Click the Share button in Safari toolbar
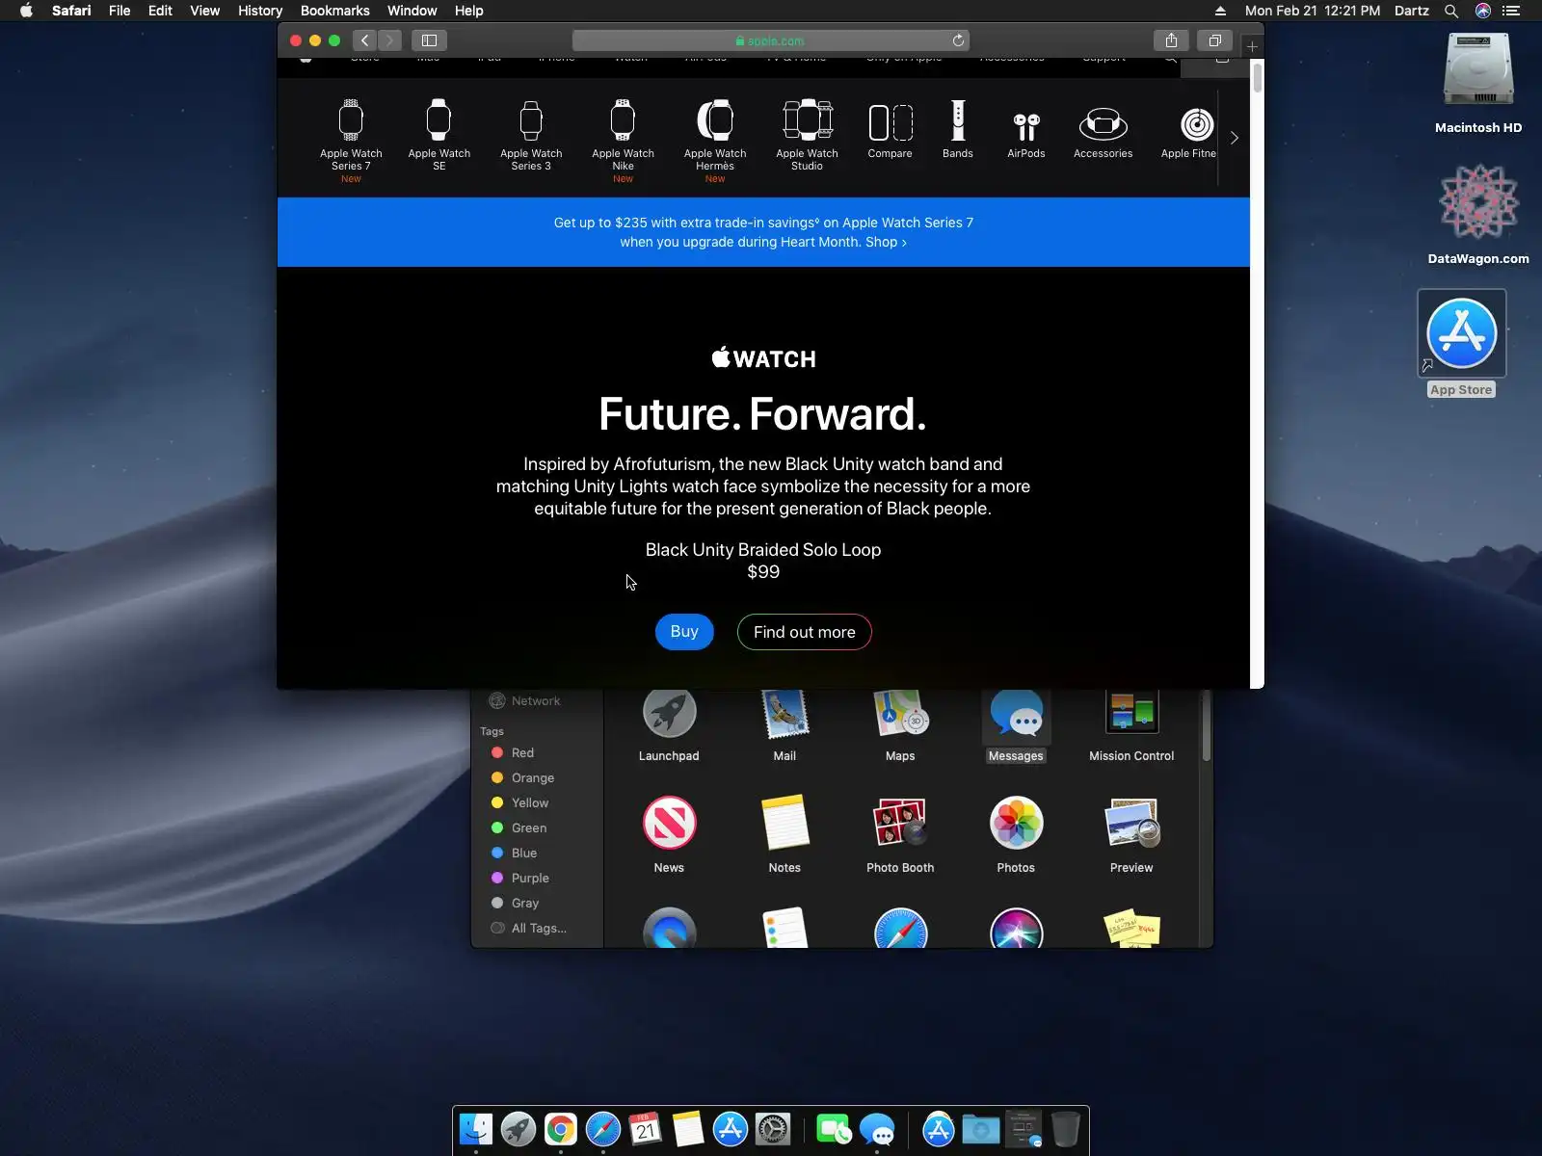The height and width of the screenshot is (1156, 1542). click(1171, 40)
